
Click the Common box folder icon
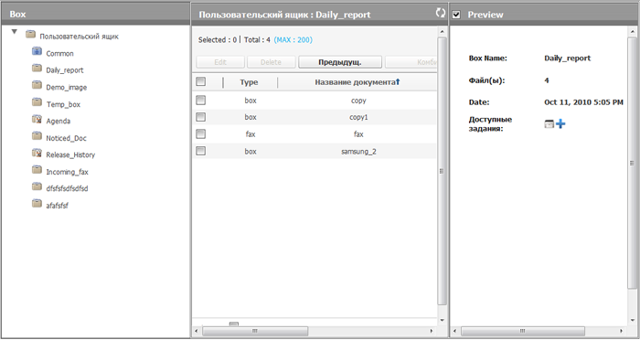[37, 51]
